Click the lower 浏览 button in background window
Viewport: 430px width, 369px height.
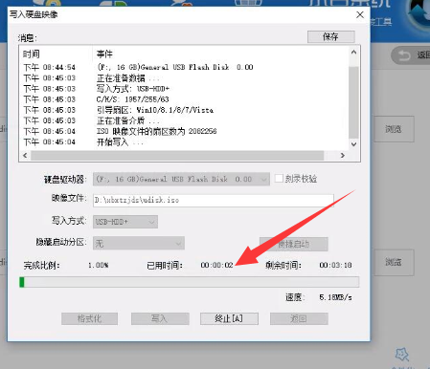(394, 262)
